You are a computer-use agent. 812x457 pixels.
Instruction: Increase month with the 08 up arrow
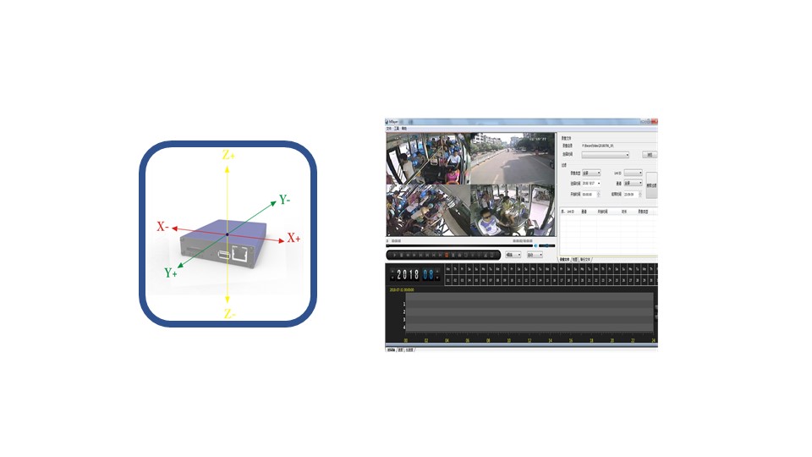coord(437,271)
